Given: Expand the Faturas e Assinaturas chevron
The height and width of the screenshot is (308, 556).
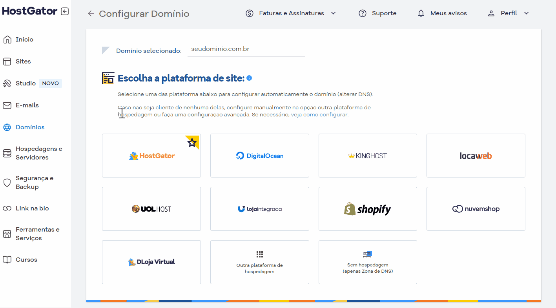Looking at the screenshot, I should pos(334,13).
